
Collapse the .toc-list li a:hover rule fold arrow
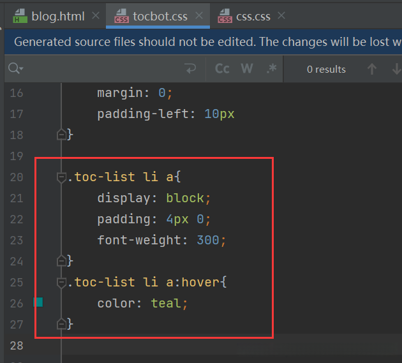click(62, 283)
